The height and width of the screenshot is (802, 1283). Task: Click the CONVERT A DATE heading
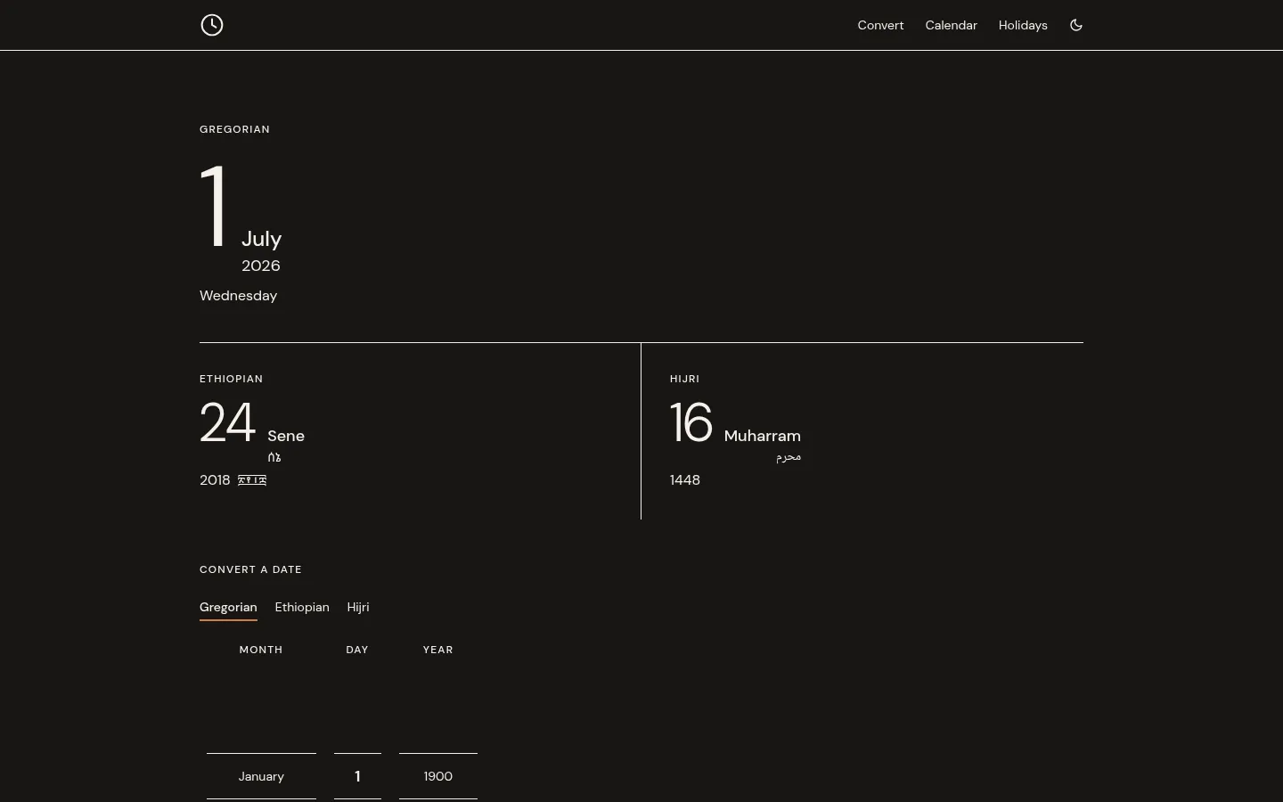250,569
